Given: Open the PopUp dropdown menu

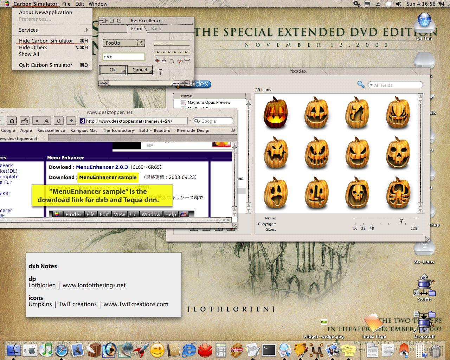Looking at the screenshot, I should 124,43.
